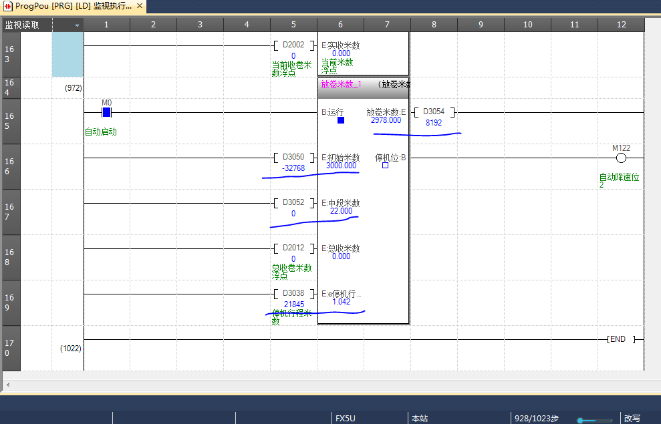Click the M122 自动降速位 output coil
Screen dimensions: 661x424
click(x=621, y=158)
